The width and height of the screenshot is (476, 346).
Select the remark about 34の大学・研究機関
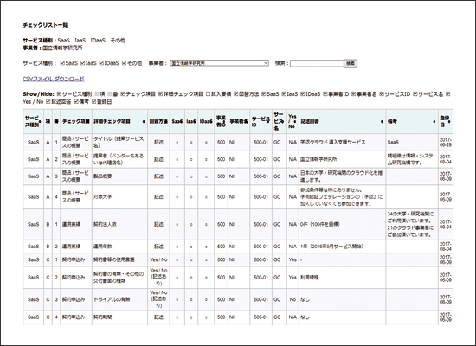pyautogui.click(x=412, y=225)
